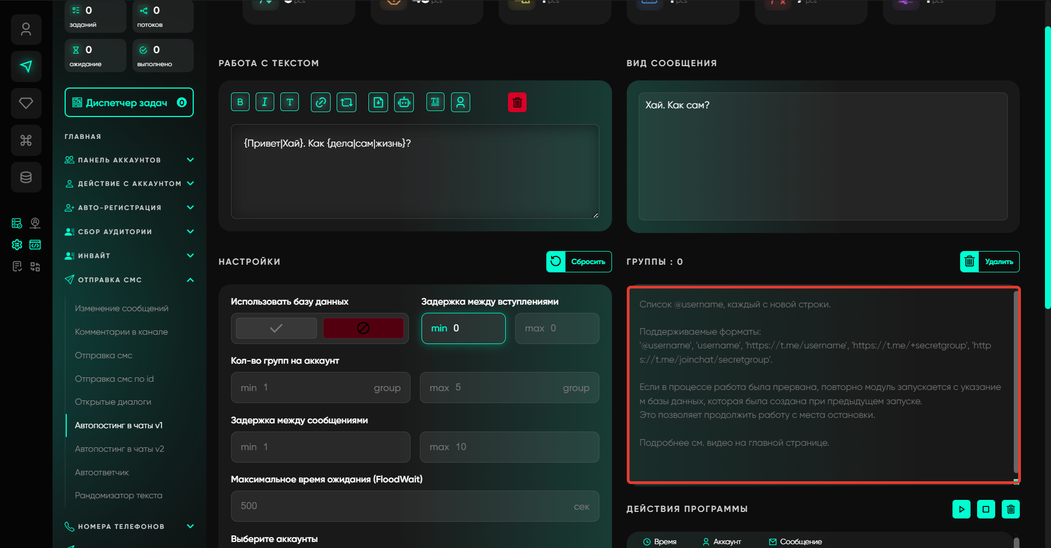Click the Bold formatting icon
The image size is (1051, 548).
[240, 102]
